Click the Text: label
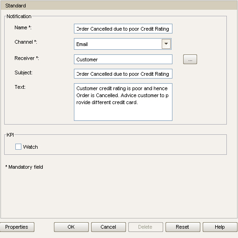This screenshot has width=238, height=238. tap(20, 87)
